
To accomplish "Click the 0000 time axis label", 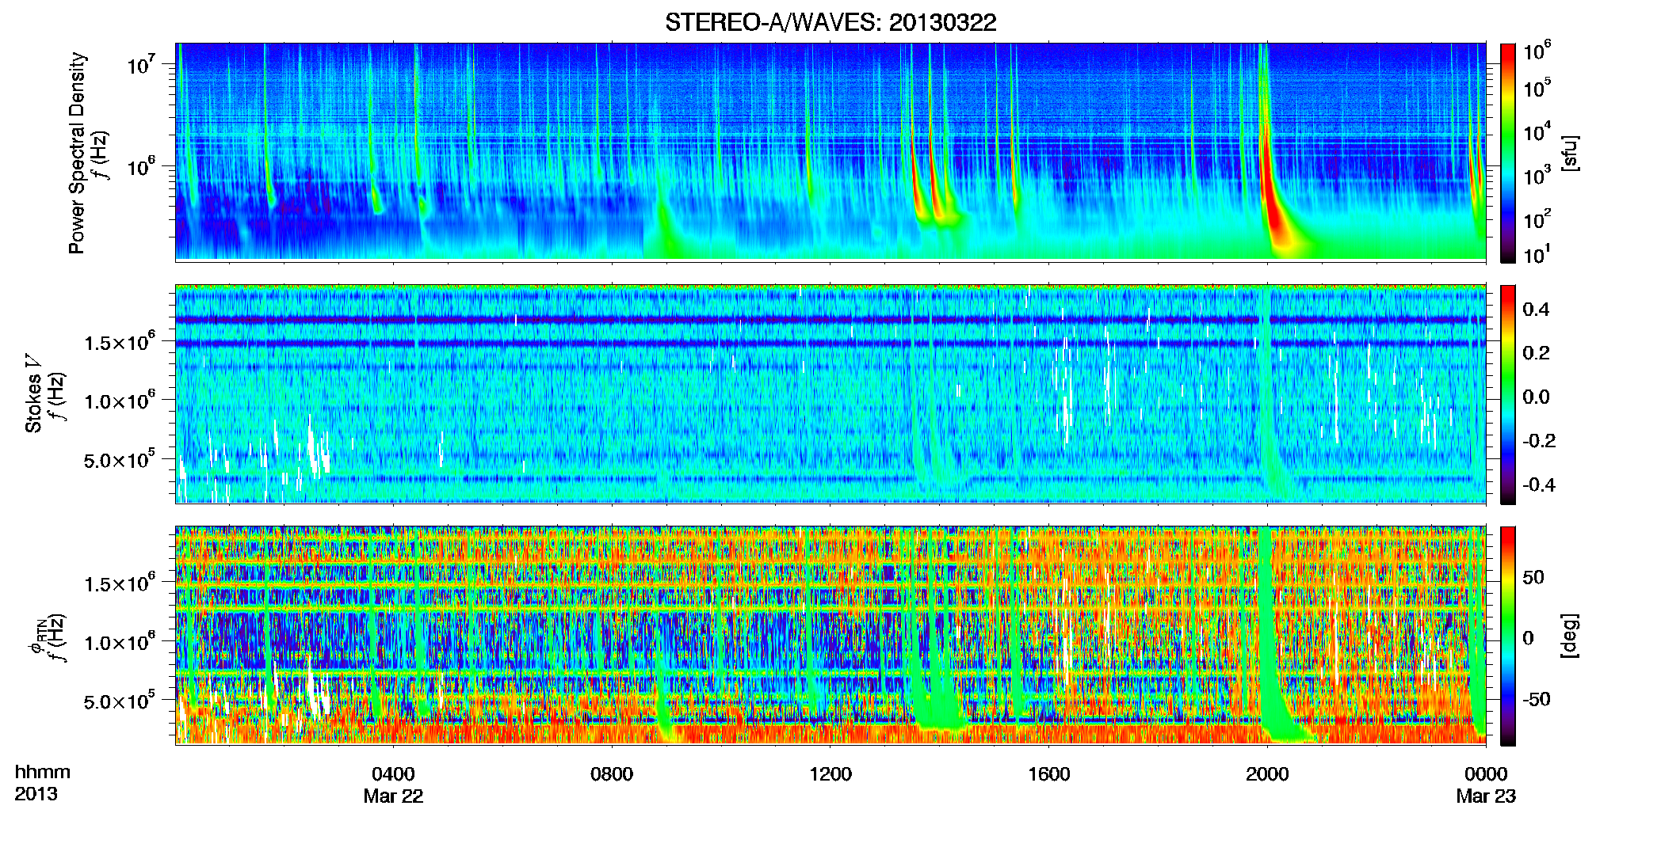I will [1486, 773].
